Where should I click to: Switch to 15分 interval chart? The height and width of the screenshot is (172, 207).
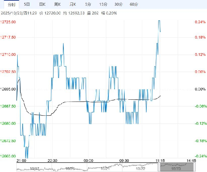click(103, 4)
